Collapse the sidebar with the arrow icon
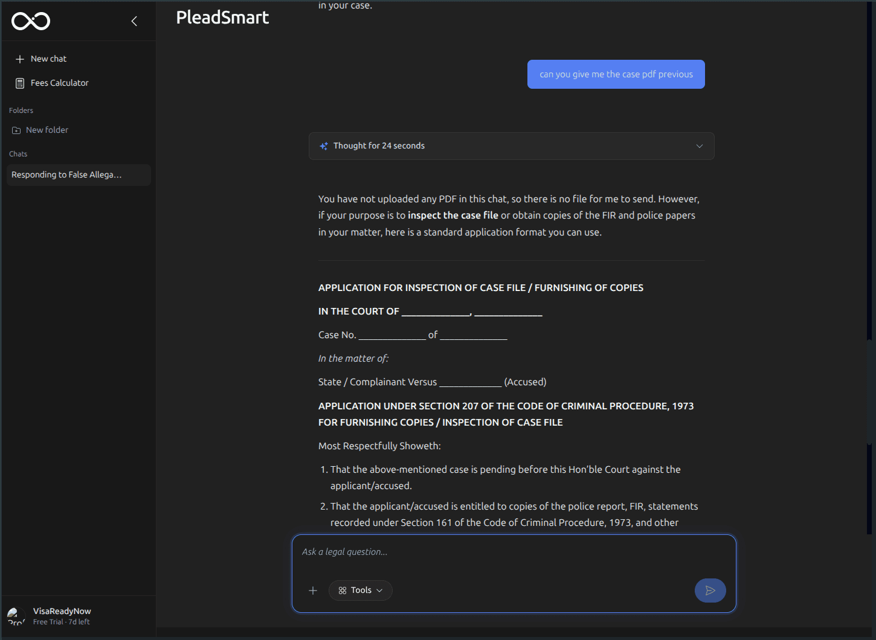Viewport: 876px width, 640px height. tap(134, 21)
